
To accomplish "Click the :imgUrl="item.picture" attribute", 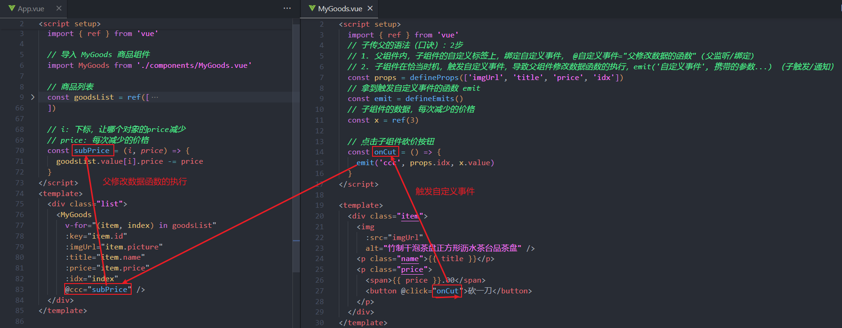I will pyautogui.click(x=114, y=247).
